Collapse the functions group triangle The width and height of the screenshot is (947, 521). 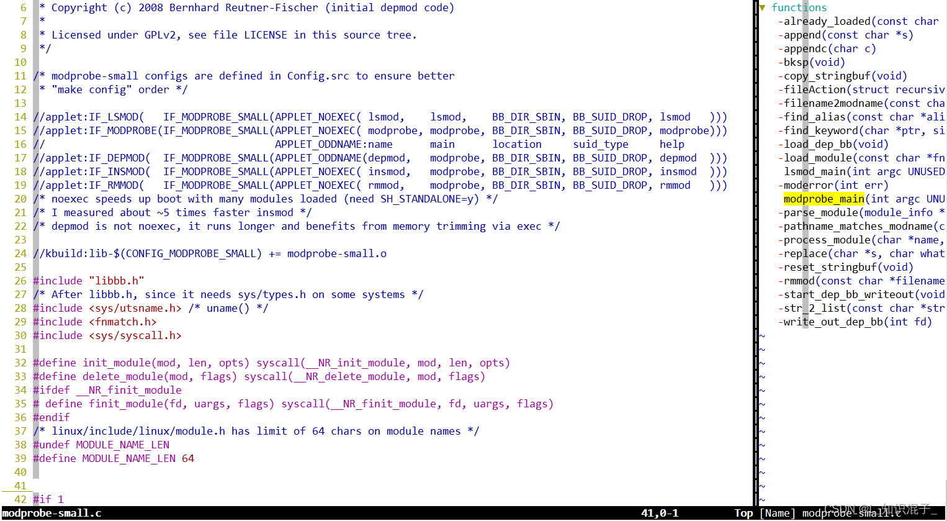coord(762,7)
